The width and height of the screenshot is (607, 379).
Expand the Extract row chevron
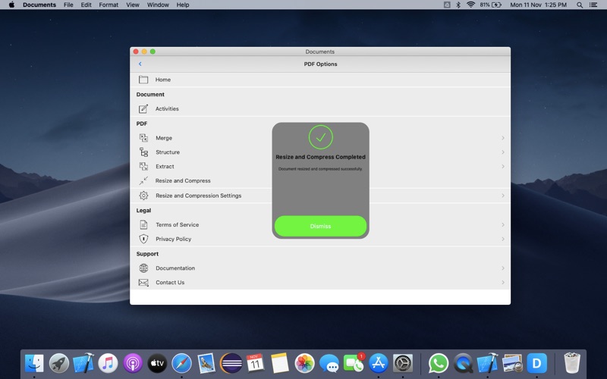click(x=503, y=166)
